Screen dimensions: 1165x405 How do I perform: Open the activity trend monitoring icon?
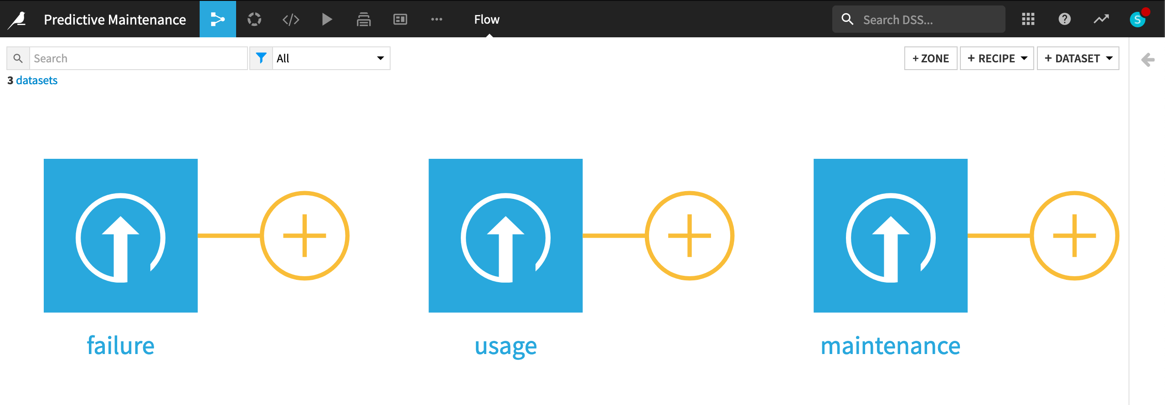[x=1101, y=19]
